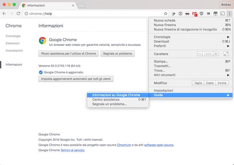Open Download from the Chrome menu
Screen dimensions: 234x165
191,41
